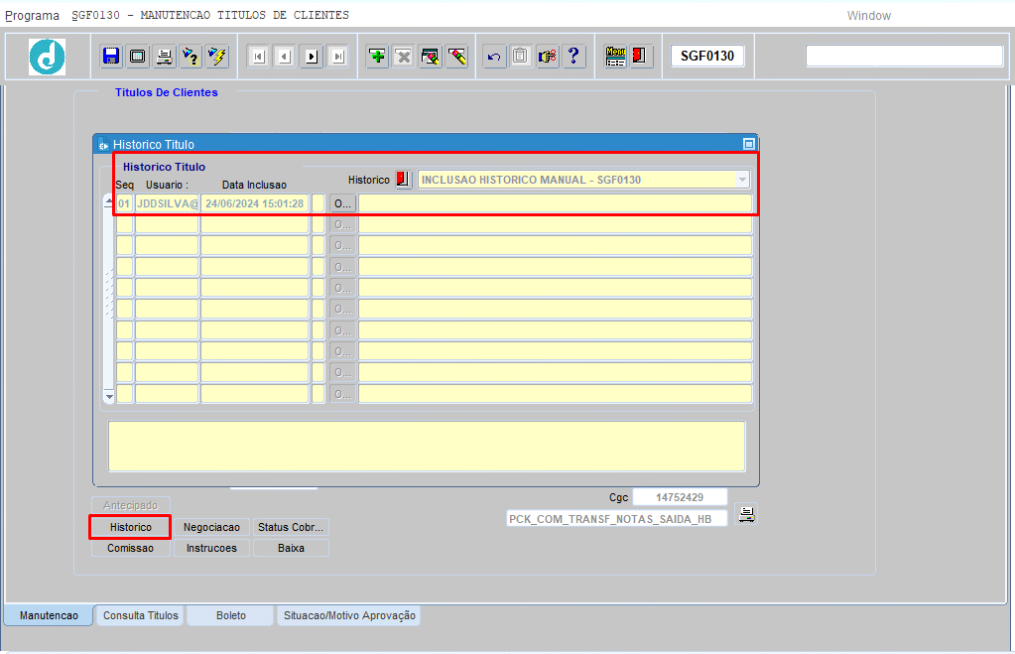Click the Print toolbar icon
This screenshot has height=654, width=1015.
click(164, 57)
